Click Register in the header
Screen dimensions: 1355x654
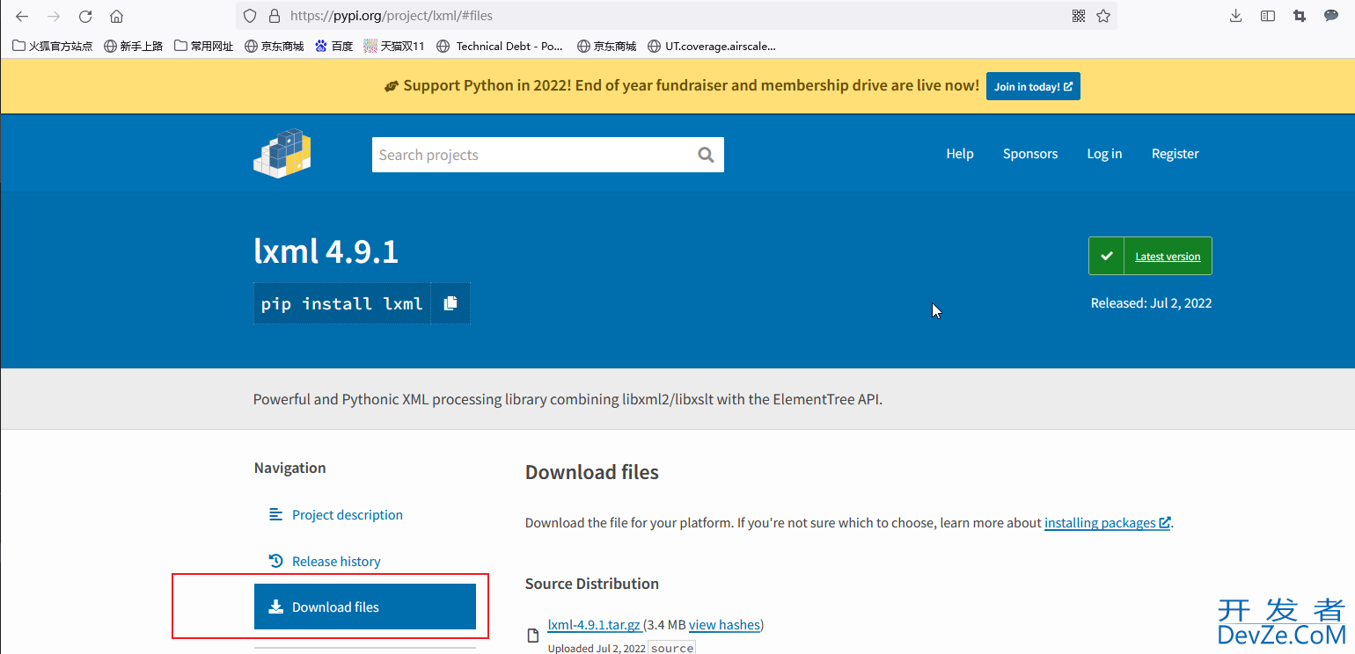1176,154
